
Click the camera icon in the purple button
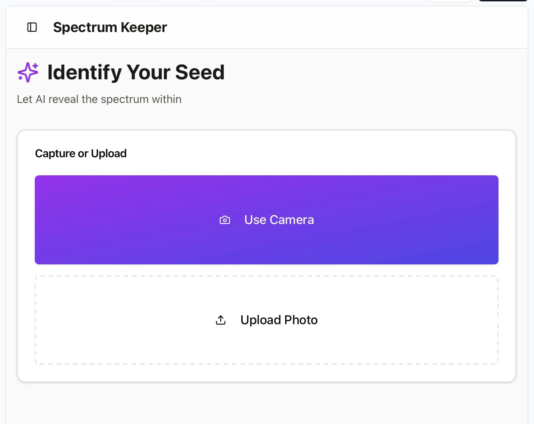pos(225,220)
